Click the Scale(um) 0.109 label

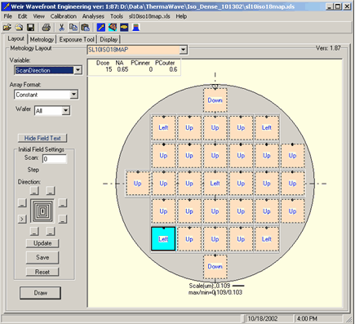pos(210,286)
